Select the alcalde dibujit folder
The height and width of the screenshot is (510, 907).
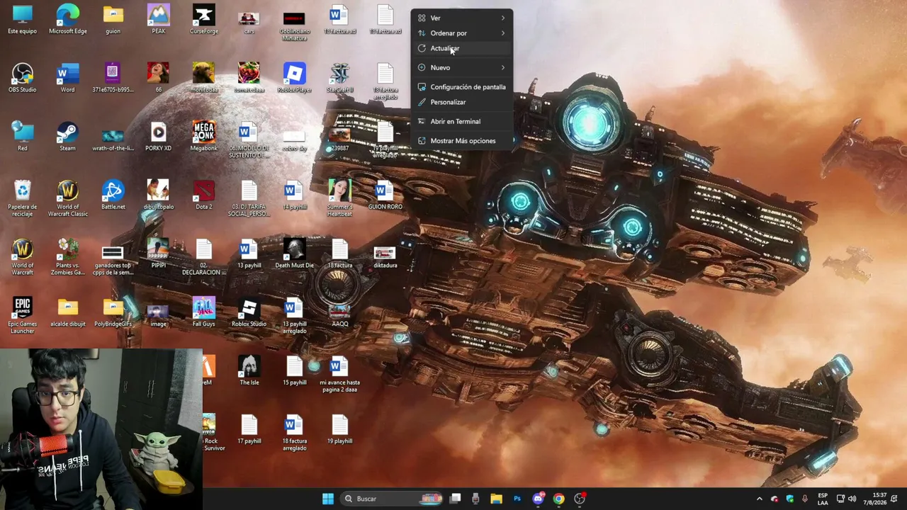[67, 312]
